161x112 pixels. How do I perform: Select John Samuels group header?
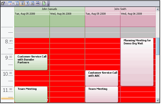click(50, 9)
